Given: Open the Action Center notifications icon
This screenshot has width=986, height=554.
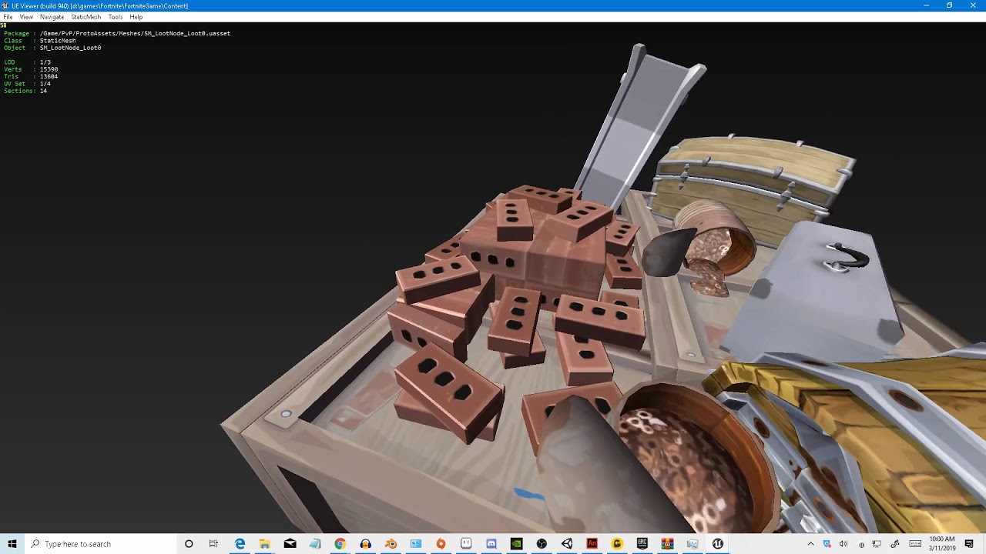Looking at the screenshot, I should (969, 544).
